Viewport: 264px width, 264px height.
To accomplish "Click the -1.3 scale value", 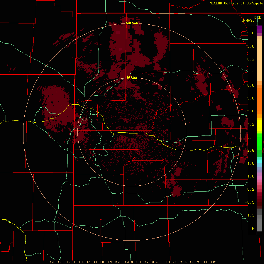I will point(250,215).
